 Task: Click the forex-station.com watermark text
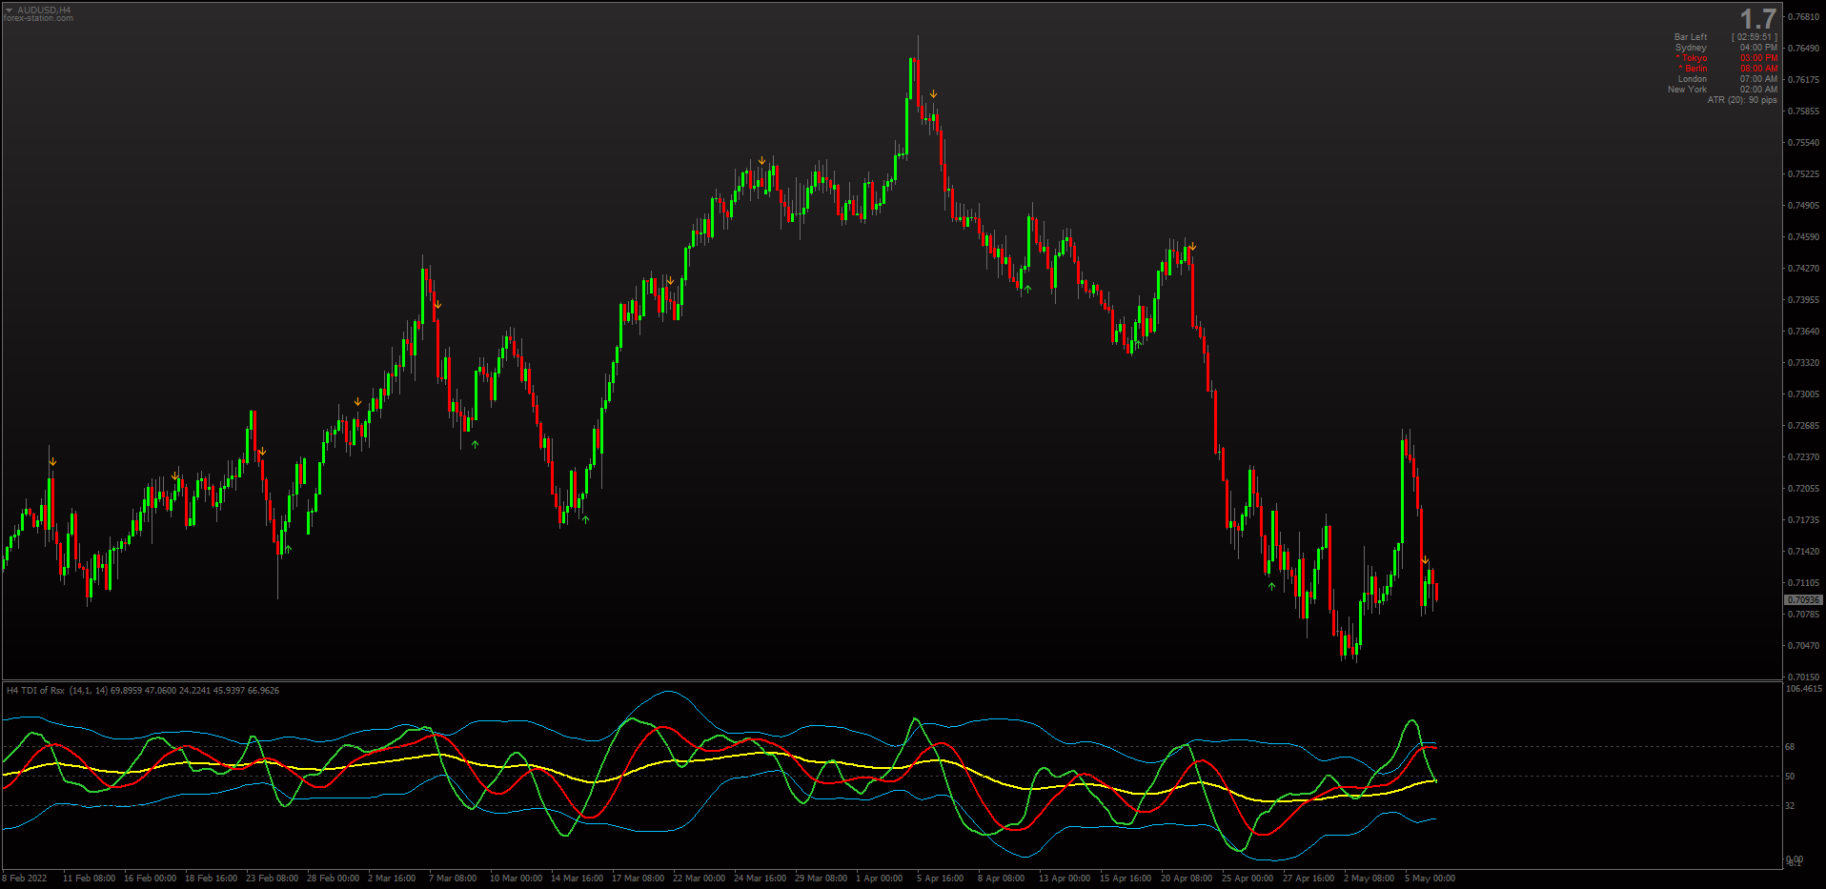pyautogui.click(x=38, y=18)
